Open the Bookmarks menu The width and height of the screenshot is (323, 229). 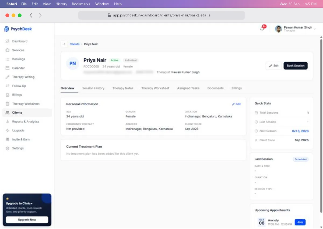pyautogui.click(x=81, y=4)
